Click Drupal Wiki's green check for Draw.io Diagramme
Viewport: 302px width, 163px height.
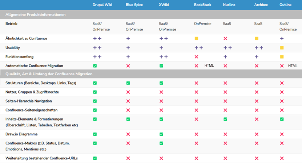[x=95, y=134]
